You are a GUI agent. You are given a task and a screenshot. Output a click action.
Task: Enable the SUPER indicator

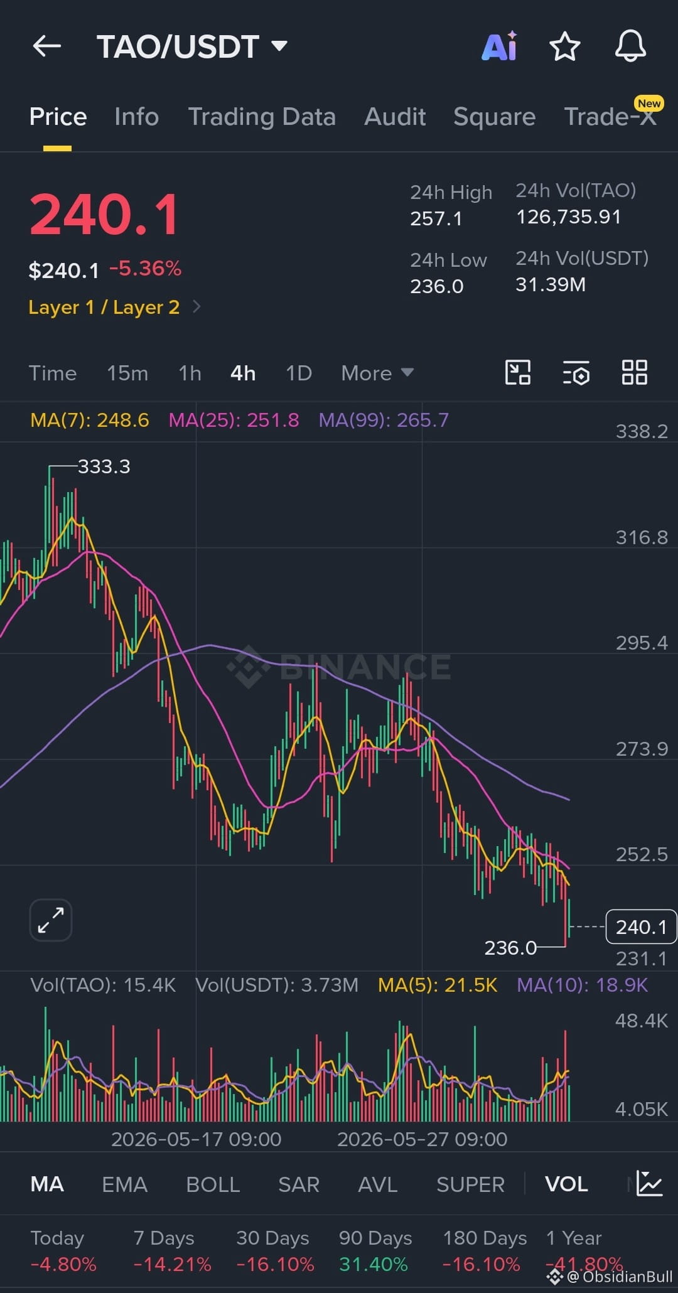pos(470,1184)
